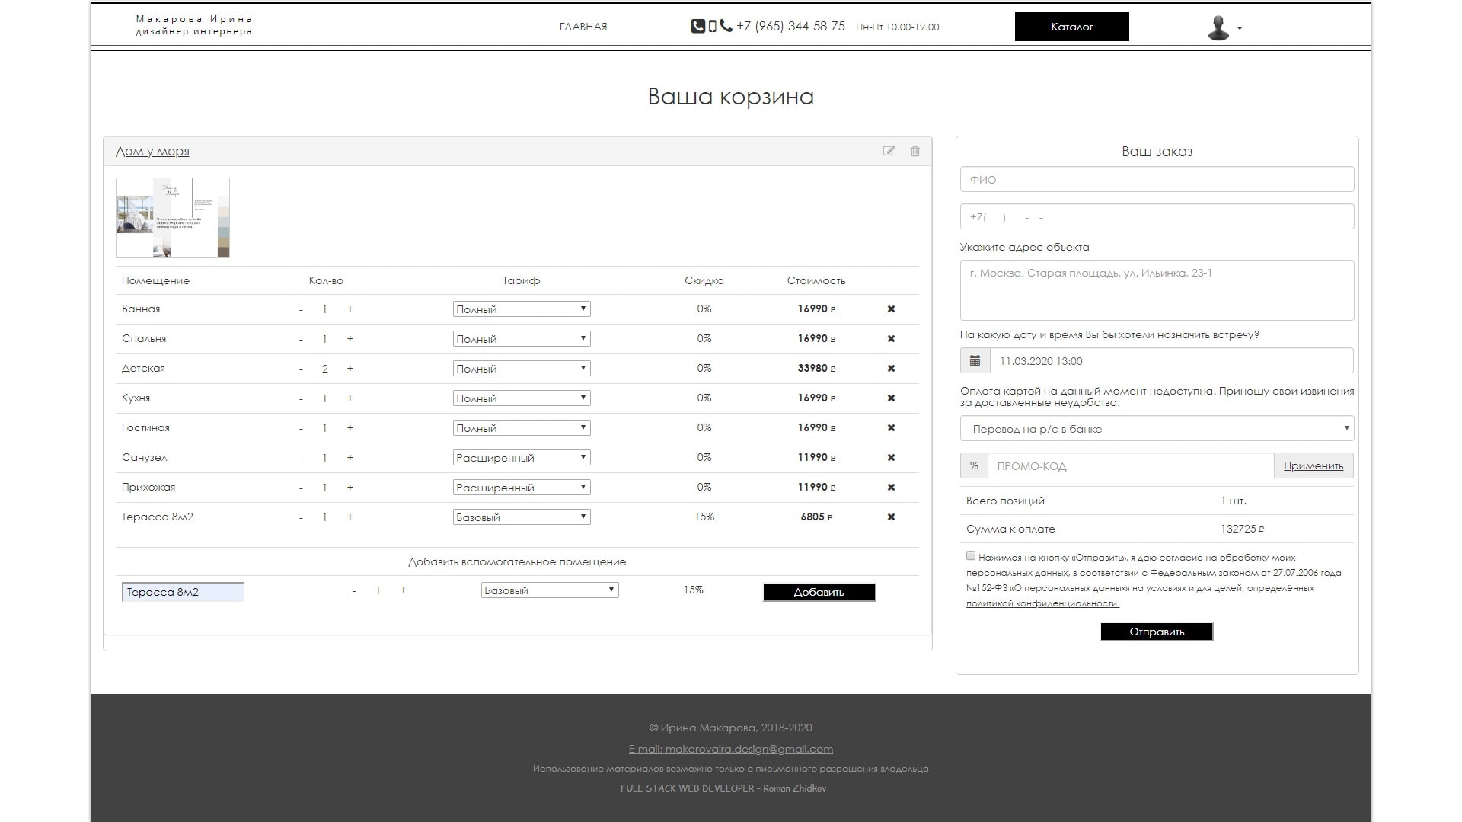Decrease quantity for Детская
This screenshot has height=822, width=1462.
coord(301,369)
